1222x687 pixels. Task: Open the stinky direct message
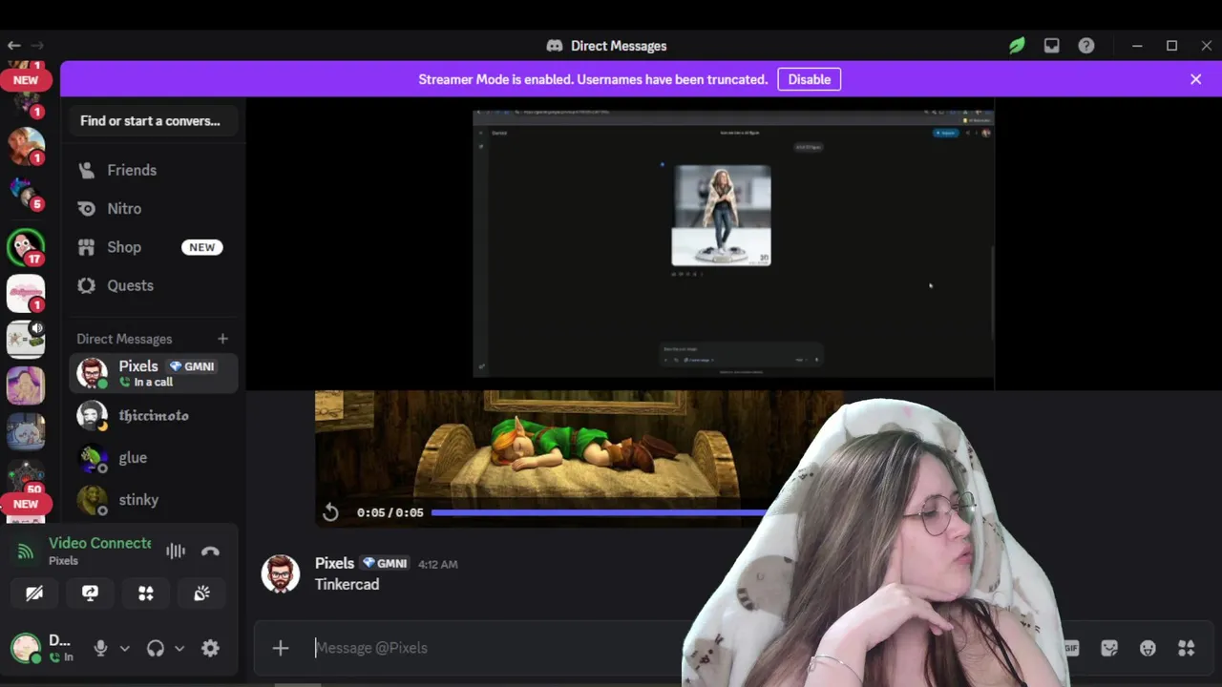point(153,500)
